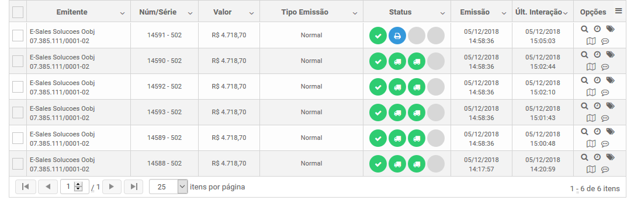Tick checkbox for invoice 14593 - 502
This screenshot has height=211, width=634.
18,112
